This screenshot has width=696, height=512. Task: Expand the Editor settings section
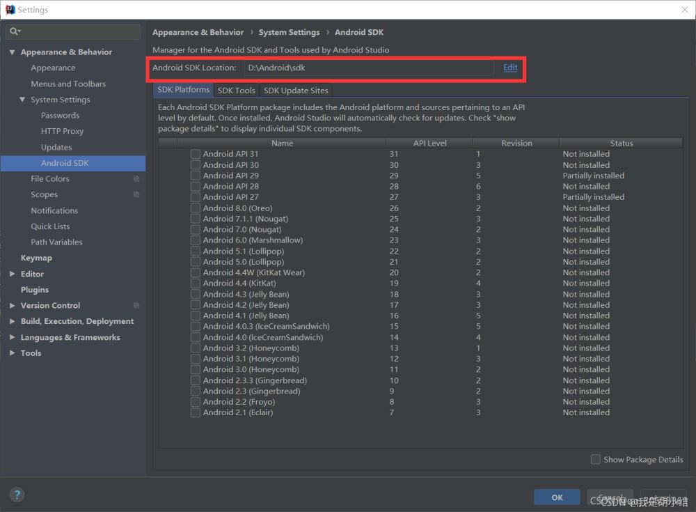pyautogui.click(x=12, y=274)
